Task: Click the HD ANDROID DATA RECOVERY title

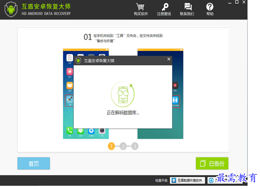Action: 46,13
